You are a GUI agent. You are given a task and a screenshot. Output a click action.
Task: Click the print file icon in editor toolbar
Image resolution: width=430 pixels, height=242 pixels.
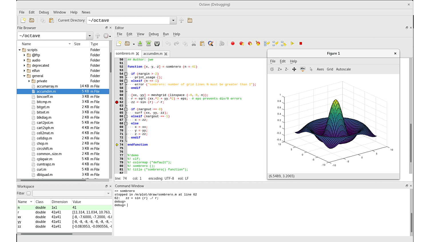[157, 43]
